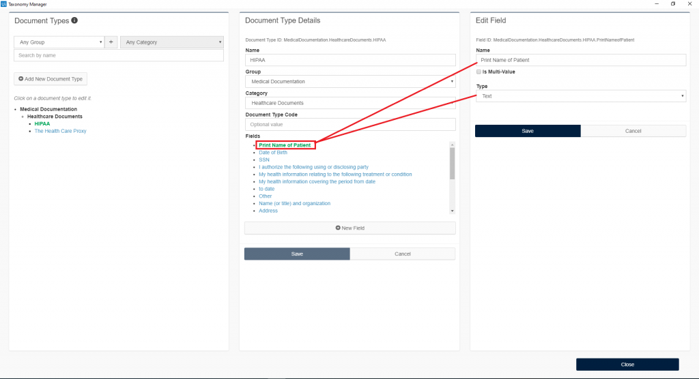Select the treatment or condition field
This screenshot has width=699, height=379.
[335, 174]
